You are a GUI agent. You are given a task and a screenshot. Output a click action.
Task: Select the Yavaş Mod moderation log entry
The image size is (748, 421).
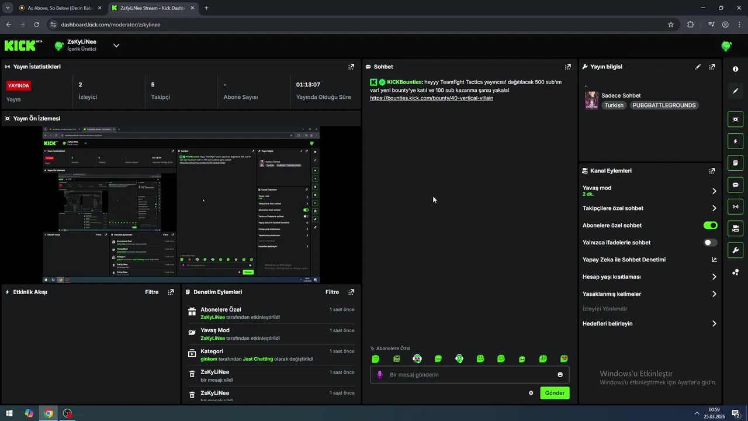271,334
